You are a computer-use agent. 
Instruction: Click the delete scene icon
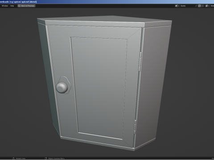203,6
